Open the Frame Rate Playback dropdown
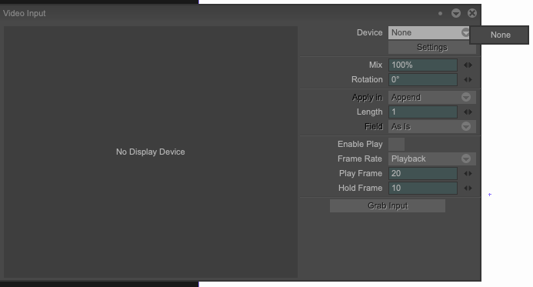The width and height of the screenshot is (533, 287). [x=432, y=159]
